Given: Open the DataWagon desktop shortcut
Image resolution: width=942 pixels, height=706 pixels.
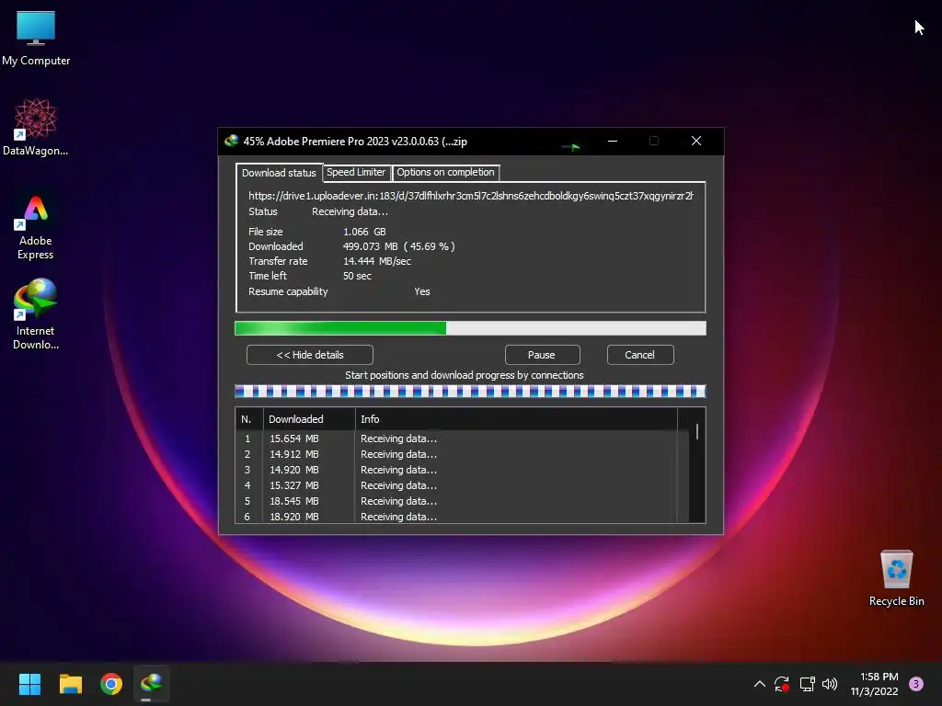Looking at the screenshot, I should pos(36,127).
